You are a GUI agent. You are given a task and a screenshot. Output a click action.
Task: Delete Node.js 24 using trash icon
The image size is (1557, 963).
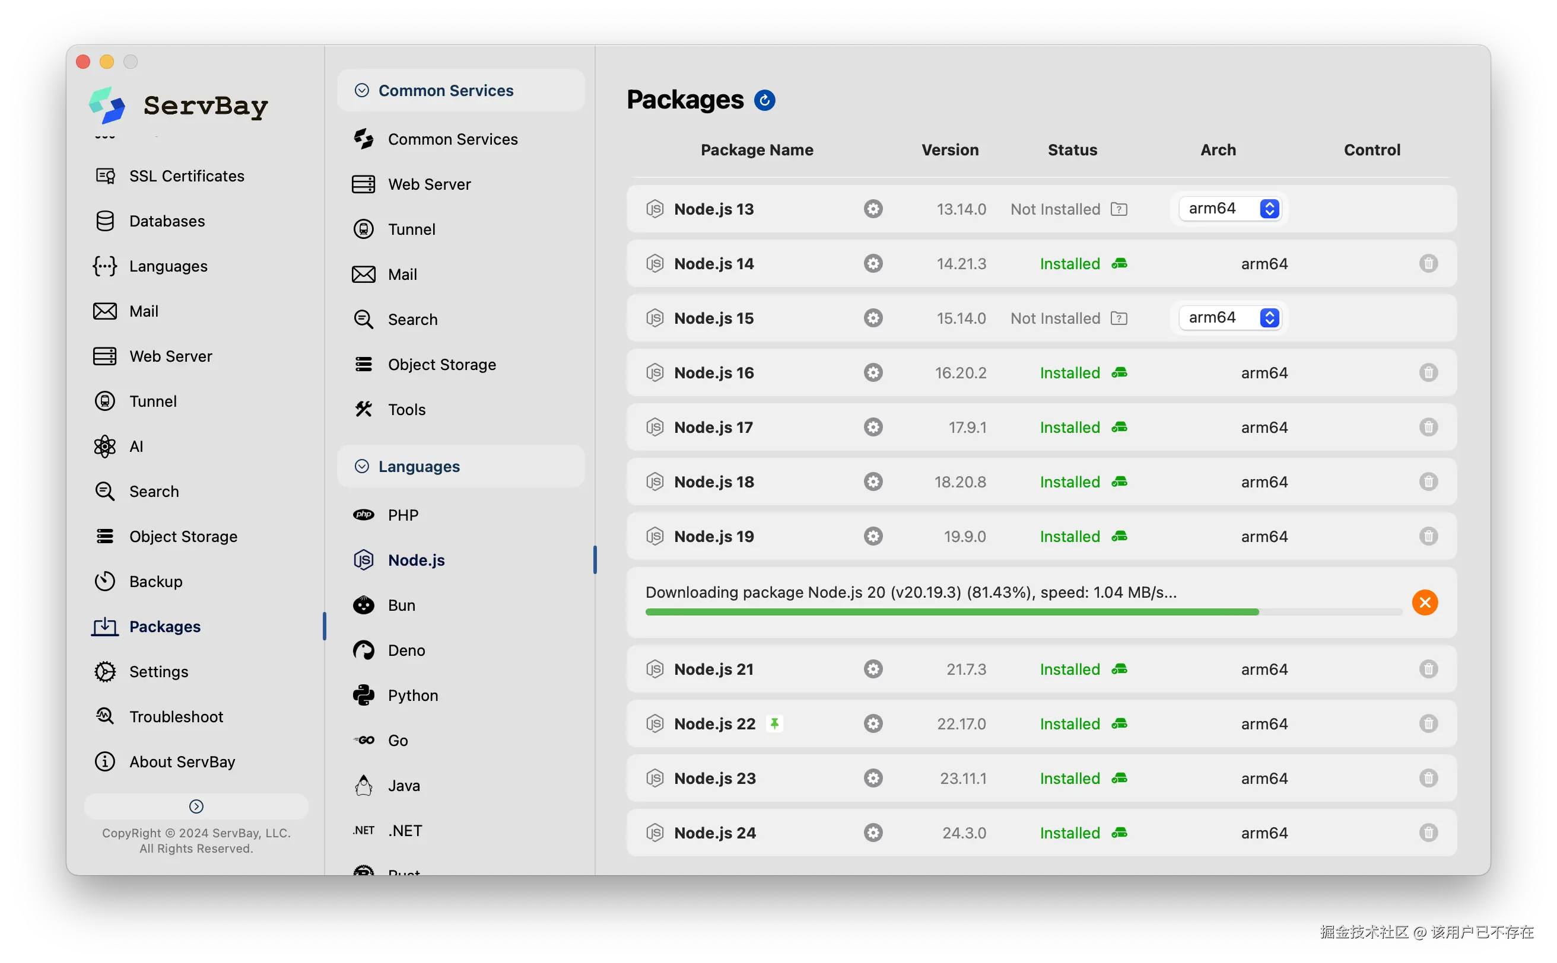coord(1428,833)
